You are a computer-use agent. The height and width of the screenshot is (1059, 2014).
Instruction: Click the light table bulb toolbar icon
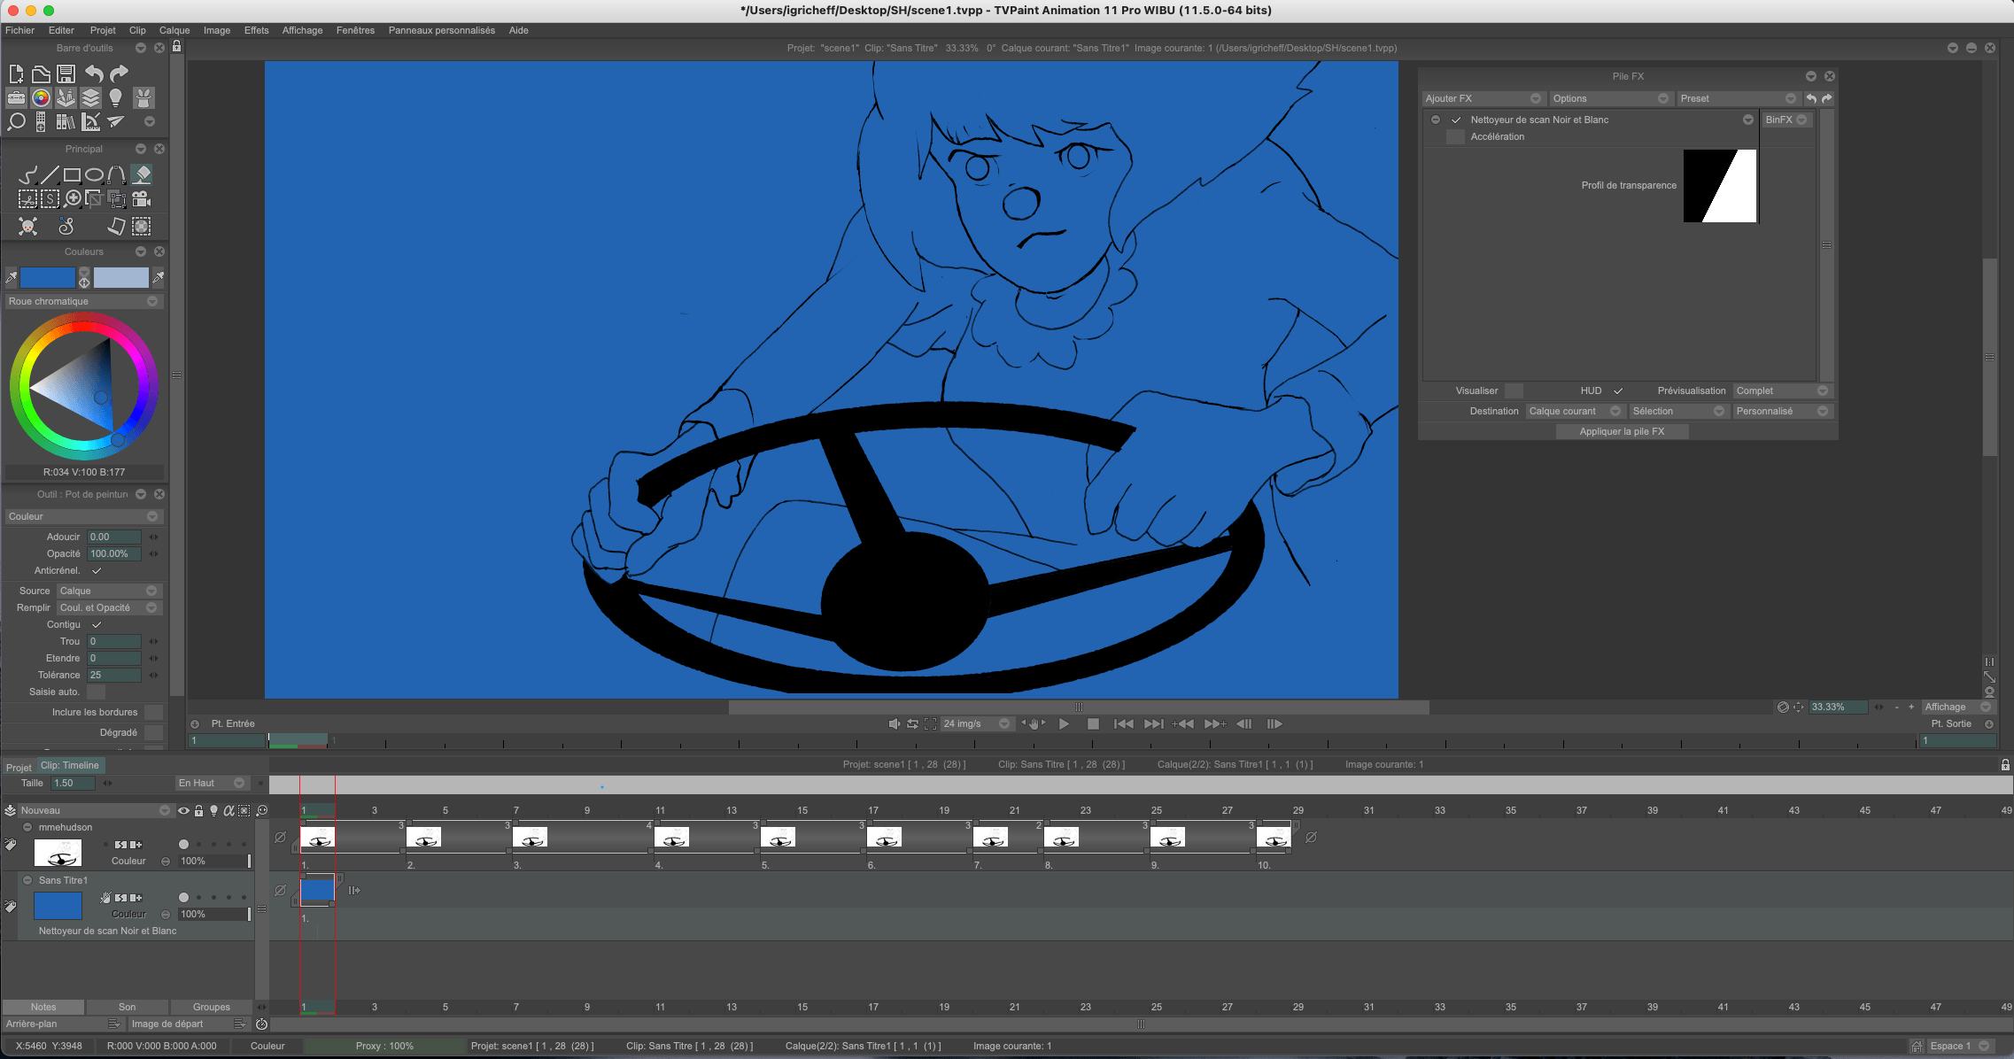pos(115,97)
